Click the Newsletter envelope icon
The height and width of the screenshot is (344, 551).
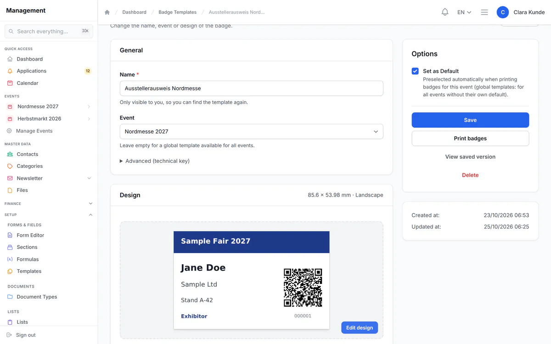10,178
